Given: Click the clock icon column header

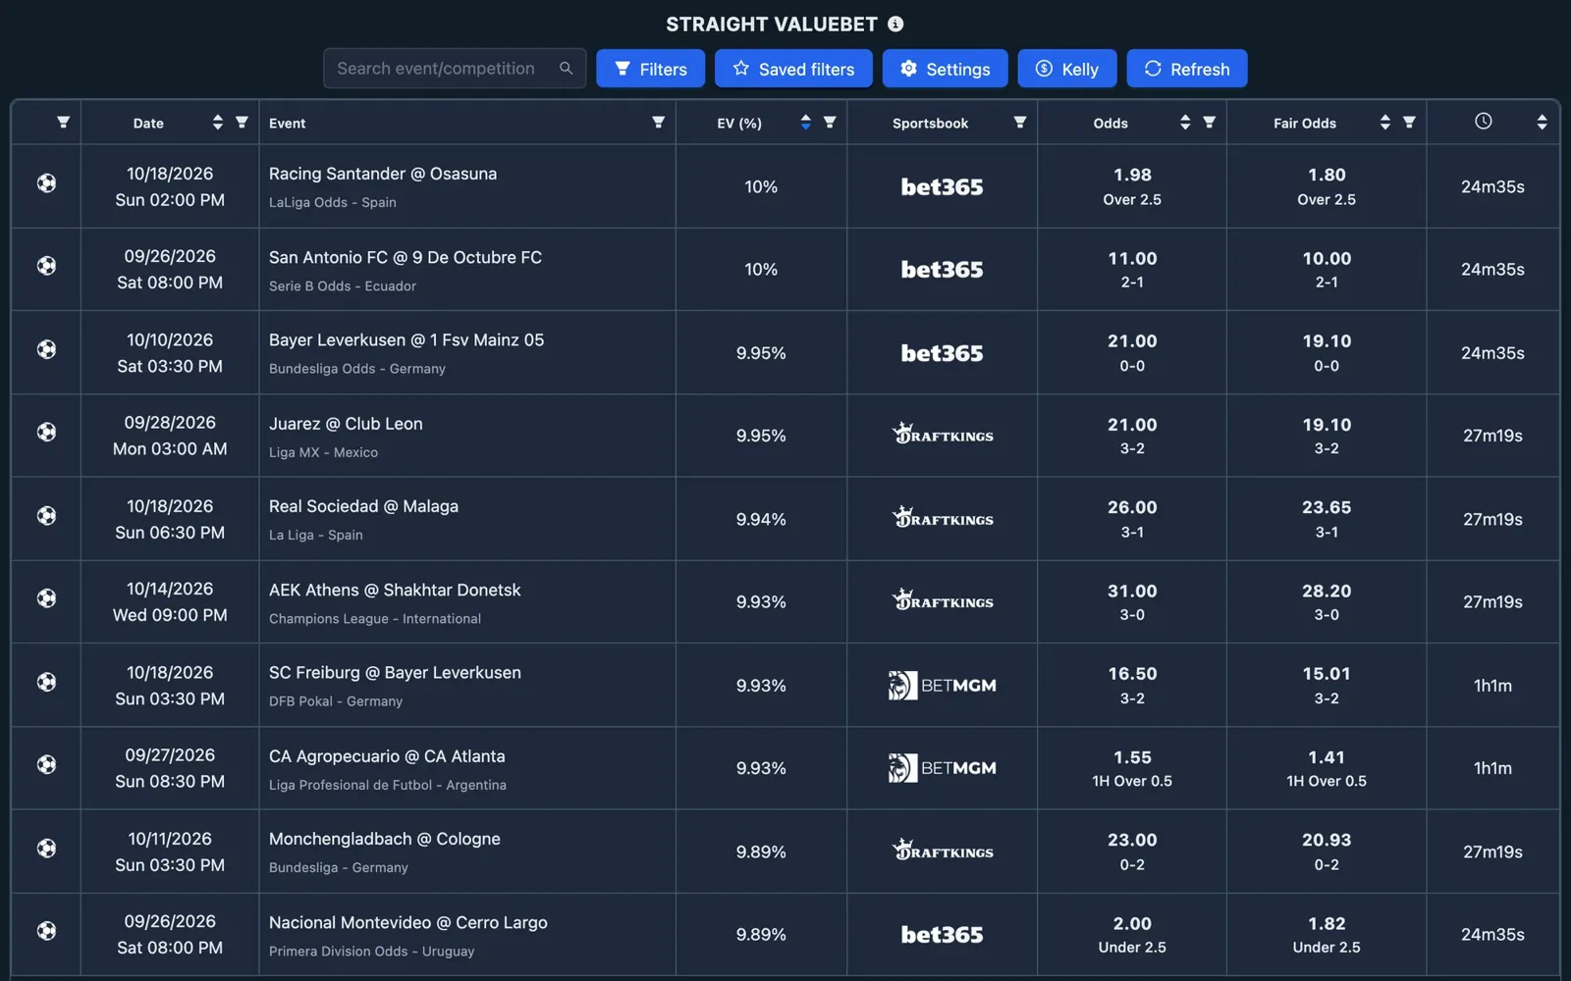Looking at the screenshot, I should coord(1484,121).
